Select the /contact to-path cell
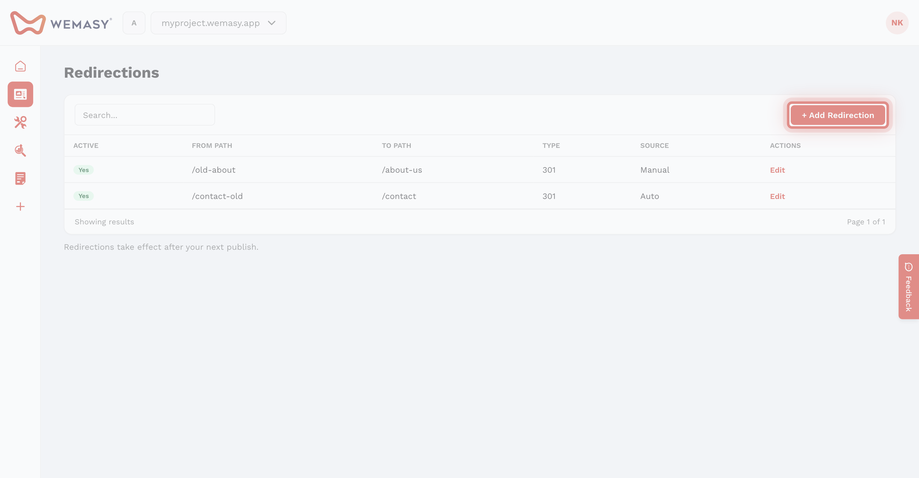Viewport: 919px width, 478px height. tap(399, 196)
